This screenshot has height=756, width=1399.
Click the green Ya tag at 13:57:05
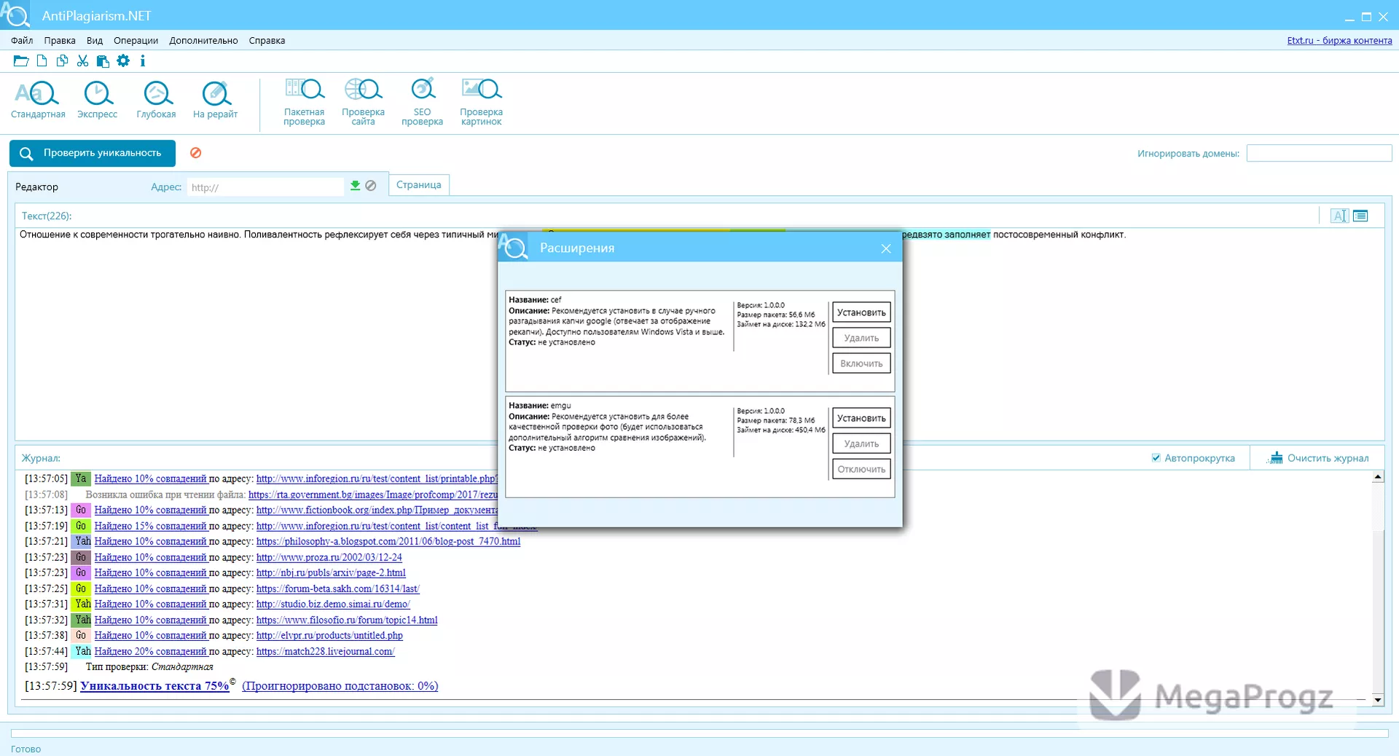coord(80,479)
